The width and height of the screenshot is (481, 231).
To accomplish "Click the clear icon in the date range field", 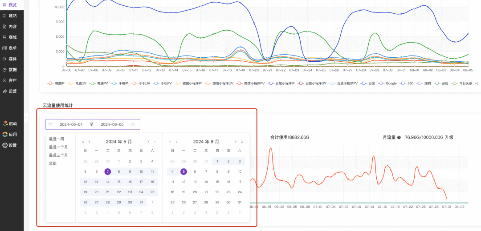I will (x=133, y=124).
